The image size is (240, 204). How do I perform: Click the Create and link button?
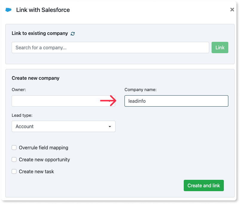[x=203, y=185]
